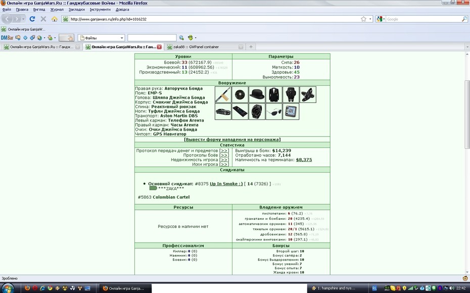Click the page vertical scrollbar thumb

(467, 114)
